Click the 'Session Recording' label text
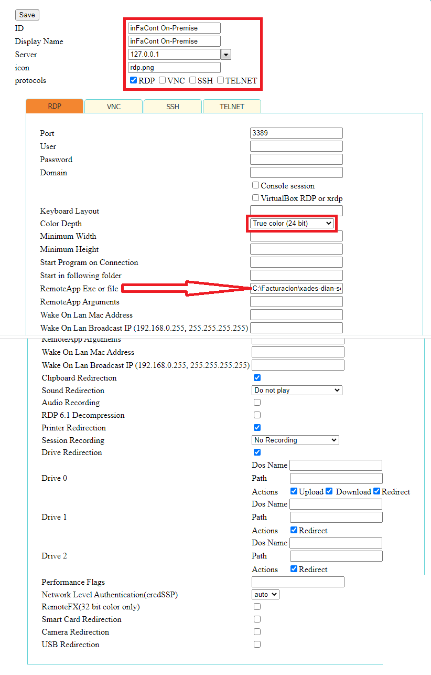431x675 pixels. (73, 440)
